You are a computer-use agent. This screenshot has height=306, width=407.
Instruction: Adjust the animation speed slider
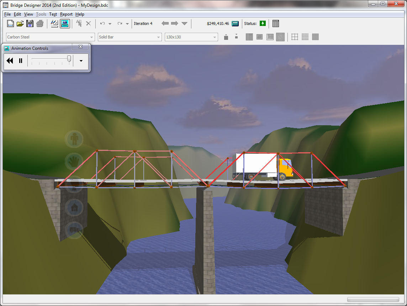coord(69,59)
